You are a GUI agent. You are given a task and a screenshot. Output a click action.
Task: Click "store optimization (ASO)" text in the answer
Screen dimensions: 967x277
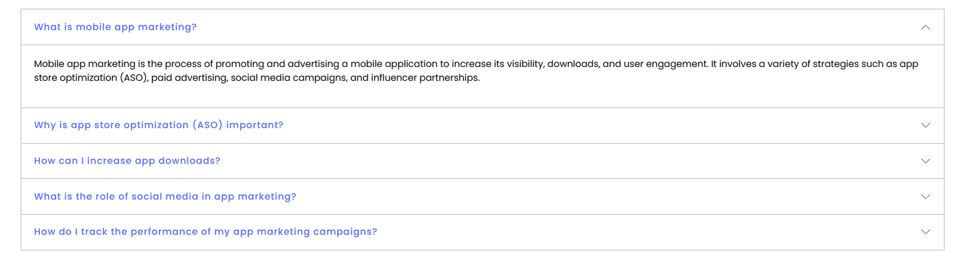coord(91,78)
